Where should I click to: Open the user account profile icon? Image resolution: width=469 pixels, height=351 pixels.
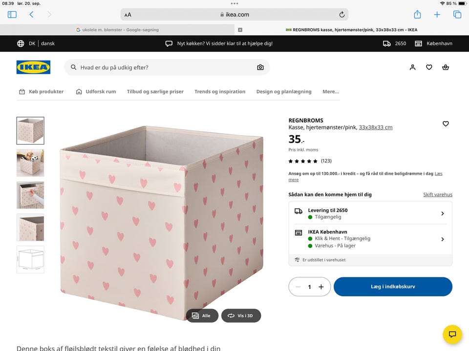pos(413,67)
